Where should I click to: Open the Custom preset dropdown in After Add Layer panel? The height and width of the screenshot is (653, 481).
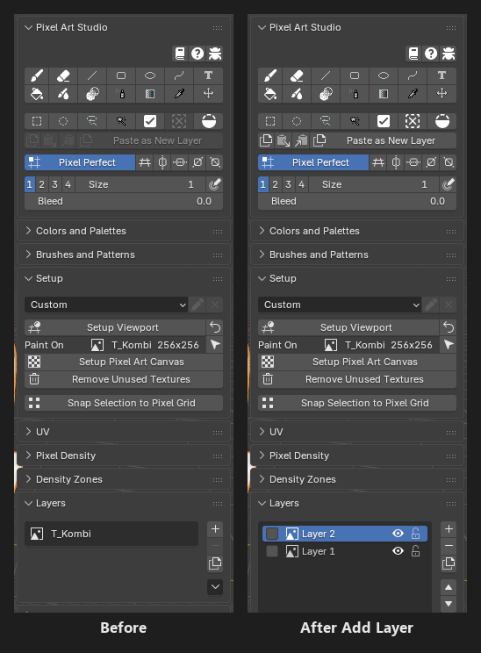pos(340,305)
